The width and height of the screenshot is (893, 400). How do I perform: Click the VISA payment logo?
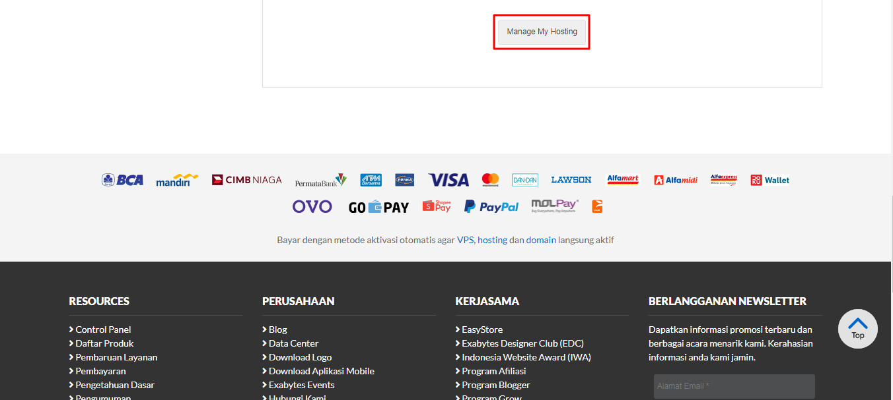pyautogui.click(x=448, y=179)
